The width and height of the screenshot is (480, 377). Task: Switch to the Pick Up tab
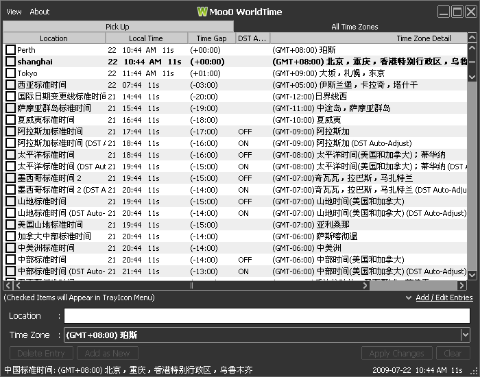click(x=118, y=27)
